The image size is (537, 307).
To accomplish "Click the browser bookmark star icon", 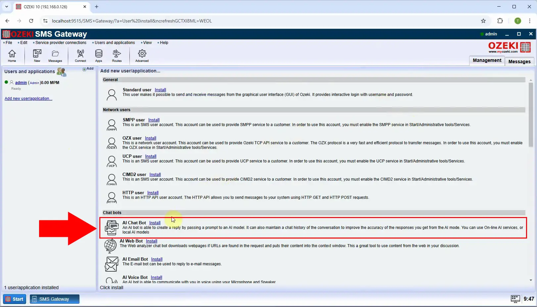I will point(483,21).
